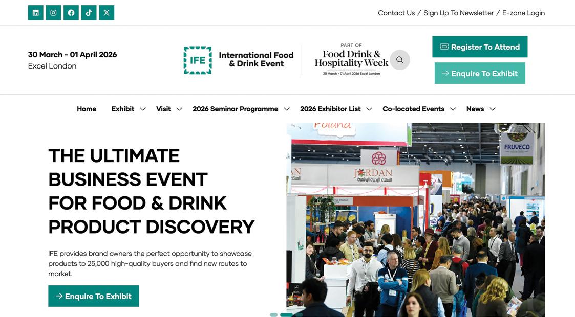Open the Instagram social icon
This screenshot has width=575, height=317.
point(53,13)
